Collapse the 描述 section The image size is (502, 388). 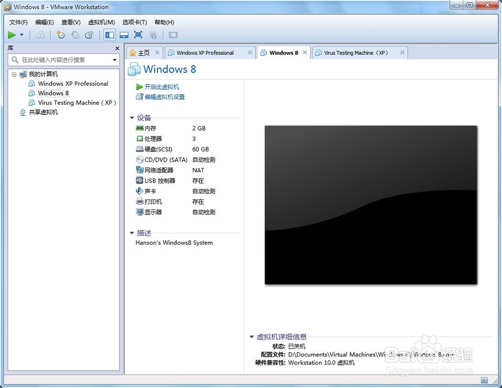132,233
